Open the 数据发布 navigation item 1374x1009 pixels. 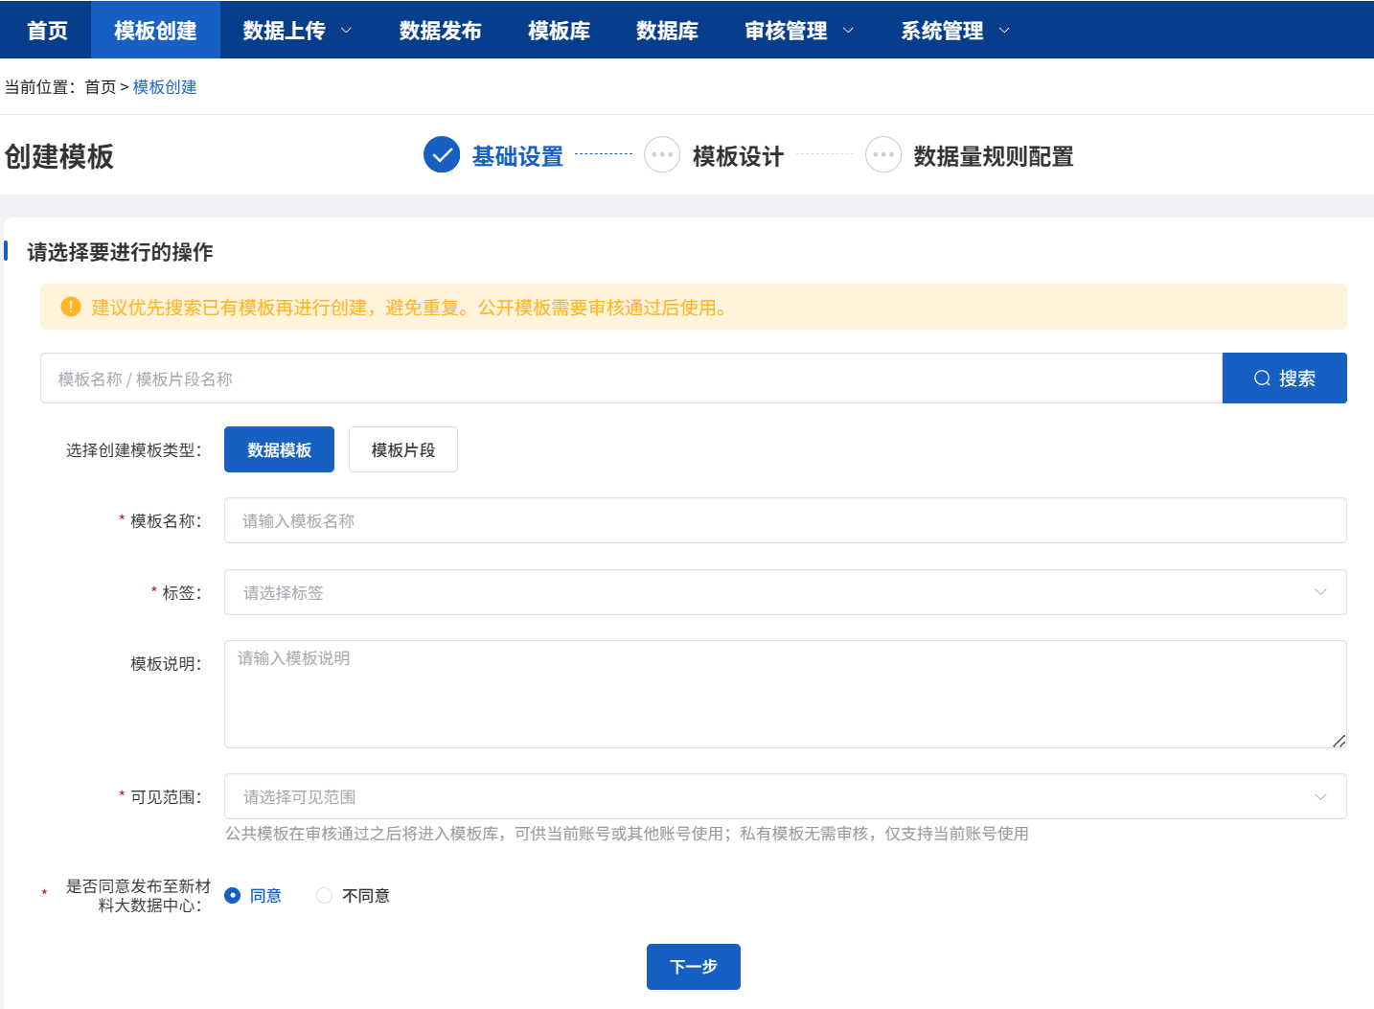[x=440, y=31]
